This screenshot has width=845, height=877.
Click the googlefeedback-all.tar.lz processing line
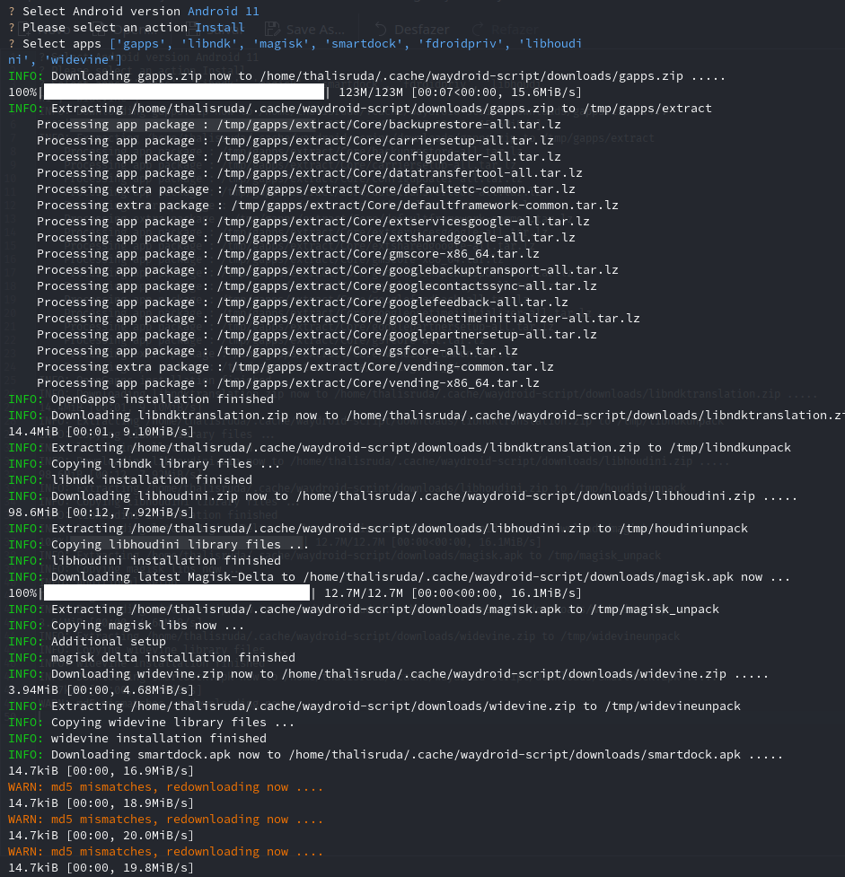[x=303, y=303]
